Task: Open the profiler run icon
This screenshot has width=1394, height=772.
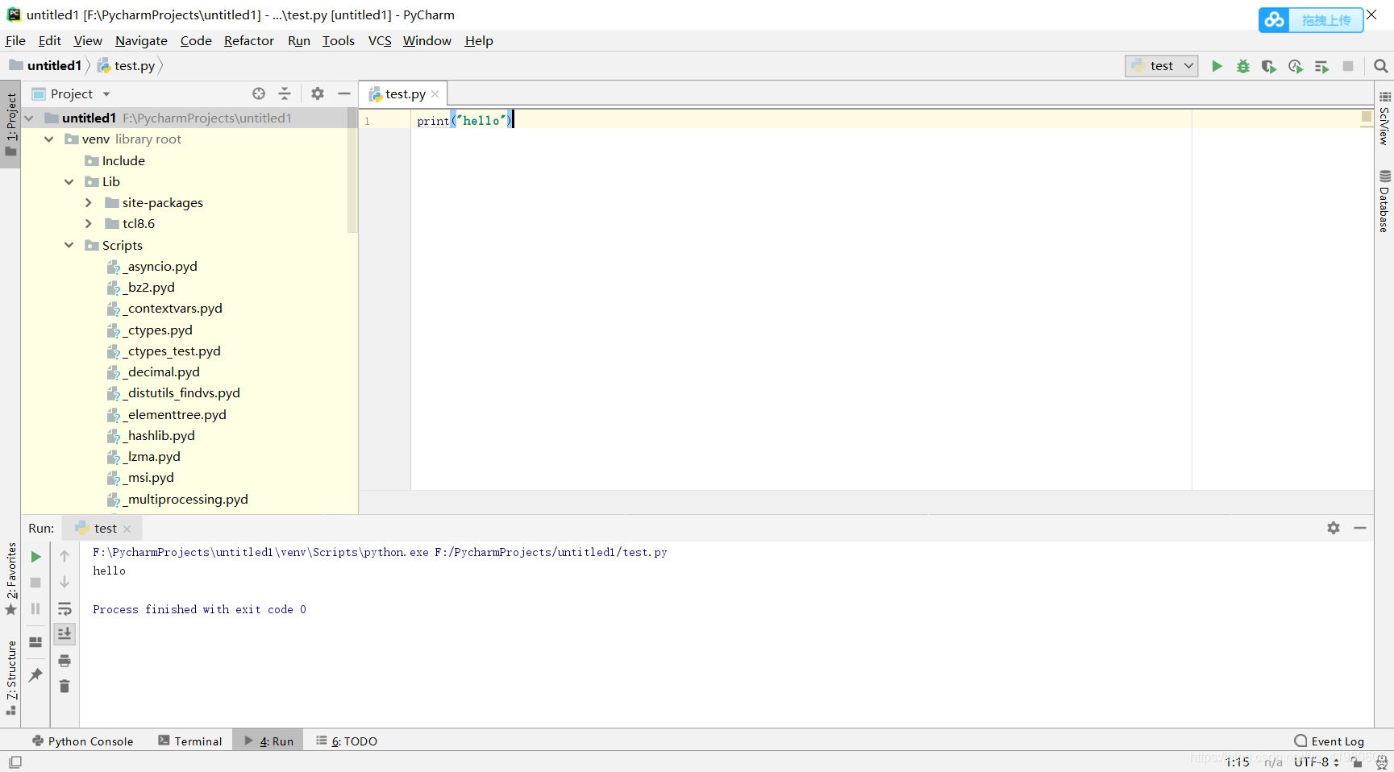Action: 1296,66
